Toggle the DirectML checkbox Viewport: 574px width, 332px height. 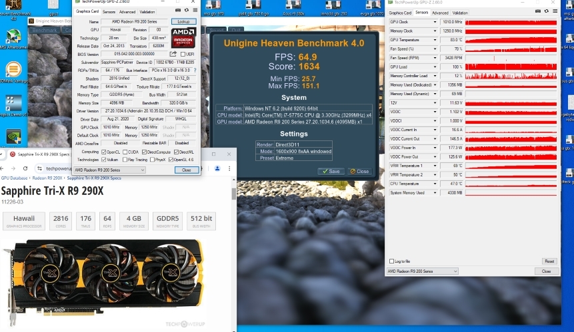[x=177, y=152]
